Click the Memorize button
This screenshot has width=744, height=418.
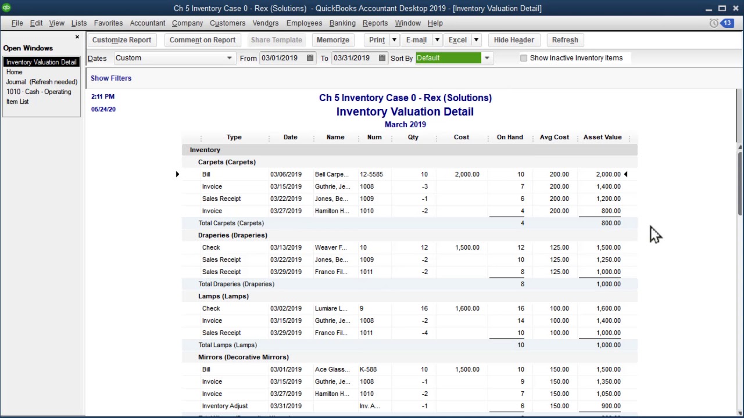click(x=333, y=40)
